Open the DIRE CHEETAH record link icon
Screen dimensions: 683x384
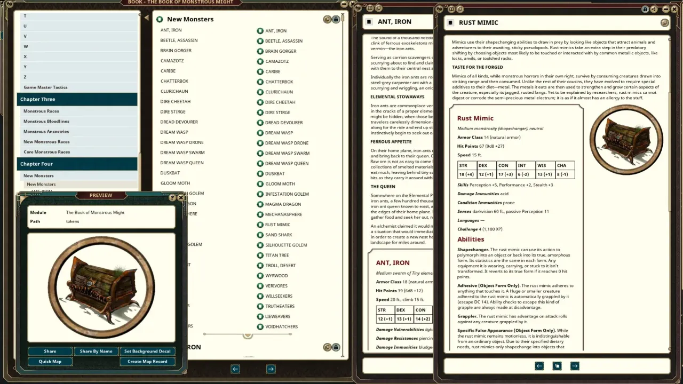(x=260, y=102)
